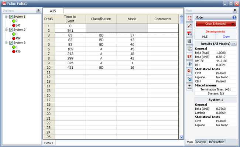This screenshot has height=147, width=240.
Task: Select Time to Event cell with 541
Action: pyautogui.click(x=70, y=31)
